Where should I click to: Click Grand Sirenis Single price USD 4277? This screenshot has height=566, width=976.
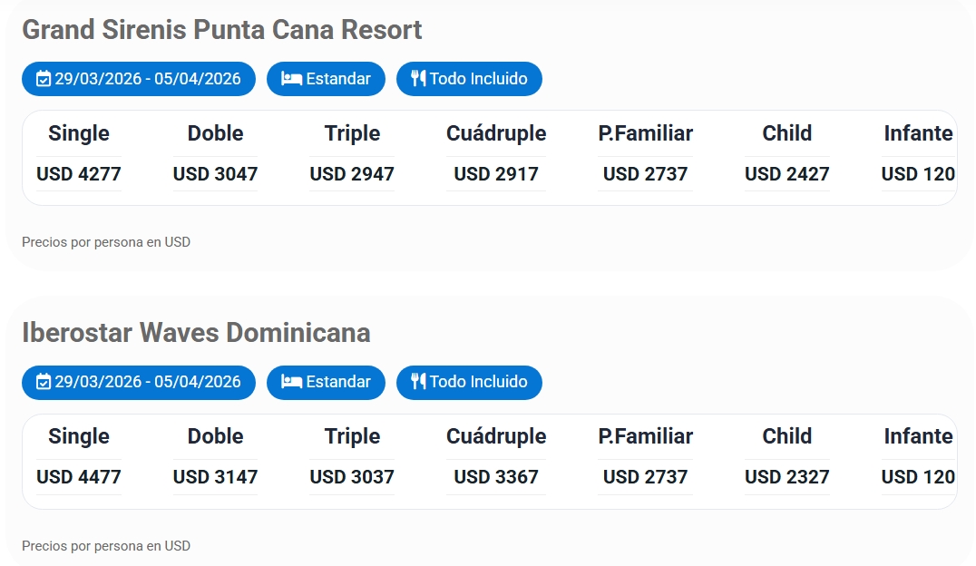79,174
